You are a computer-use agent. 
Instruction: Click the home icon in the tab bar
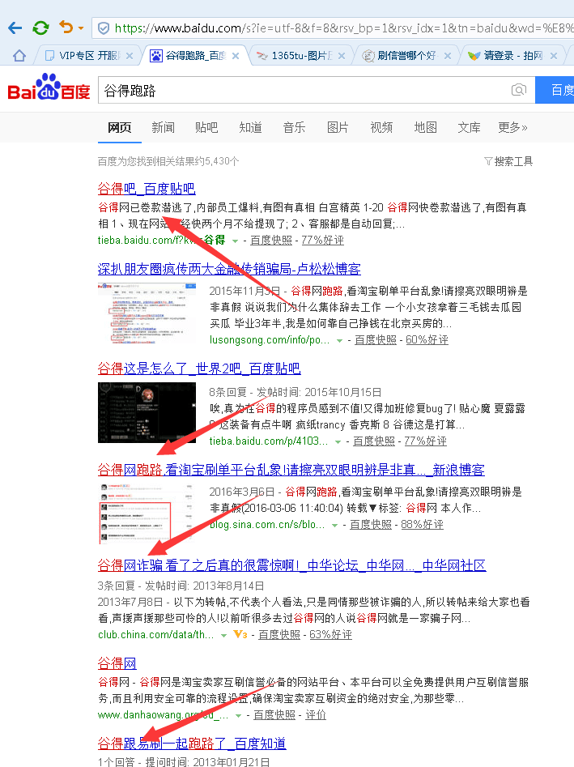[19, 56]
